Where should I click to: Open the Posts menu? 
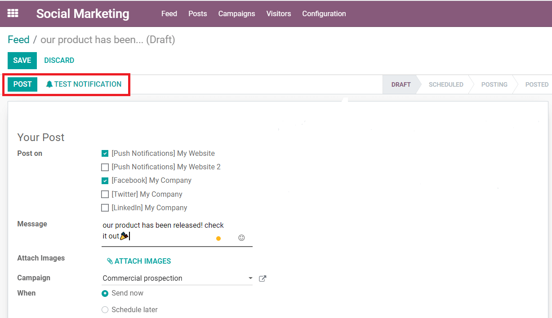click(198, 13)
